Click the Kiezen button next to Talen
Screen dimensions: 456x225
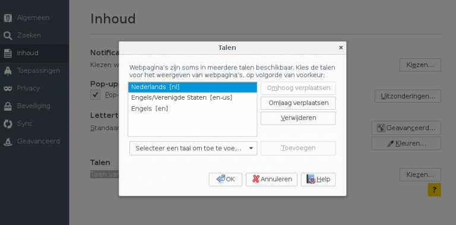point(420,175)
